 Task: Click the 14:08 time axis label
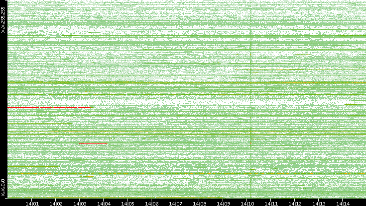(x=199, y=204)
